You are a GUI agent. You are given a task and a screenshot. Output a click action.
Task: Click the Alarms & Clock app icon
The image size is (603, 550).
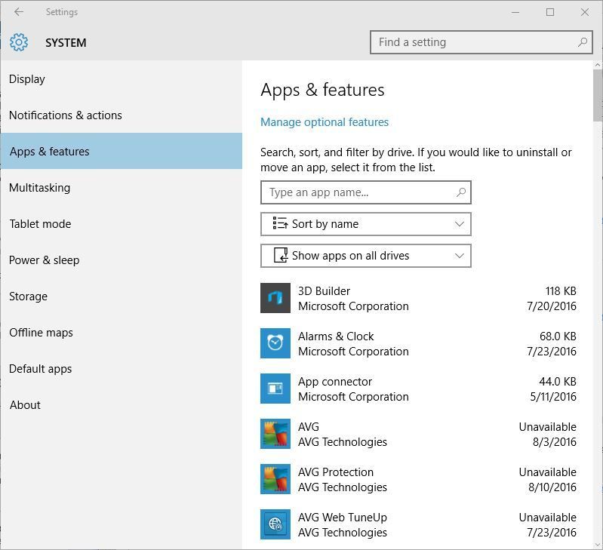click(x=275, y=343)
